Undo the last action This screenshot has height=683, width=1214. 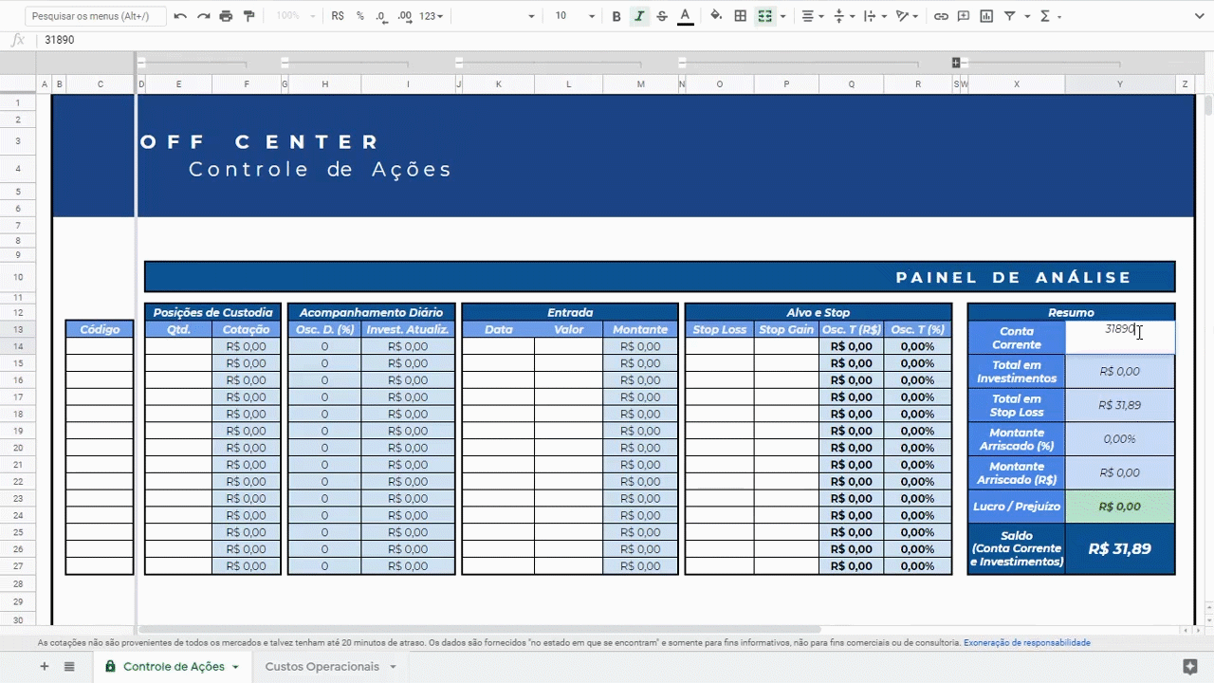[180, 16]
